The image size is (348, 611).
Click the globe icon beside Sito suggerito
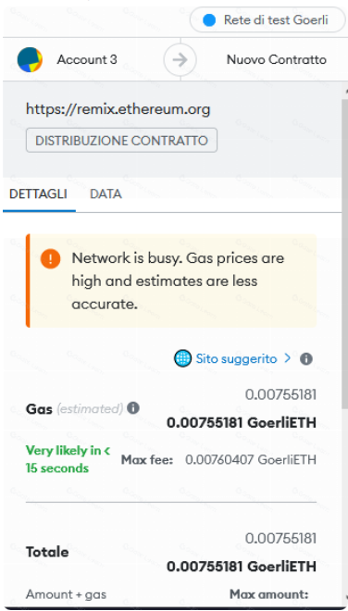point(182,358)
